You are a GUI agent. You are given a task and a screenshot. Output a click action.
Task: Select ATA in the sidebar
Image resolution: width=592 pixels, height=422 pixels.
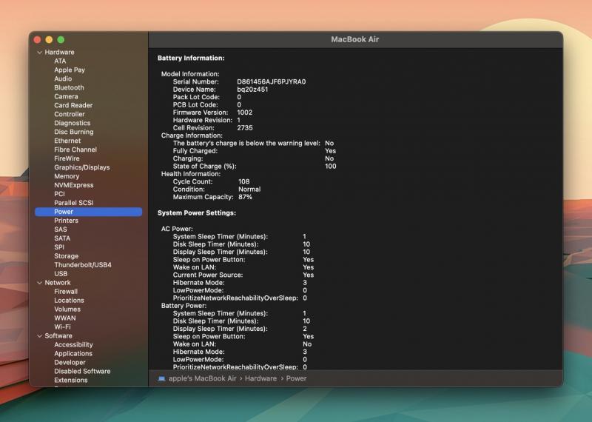click(60, 61)
